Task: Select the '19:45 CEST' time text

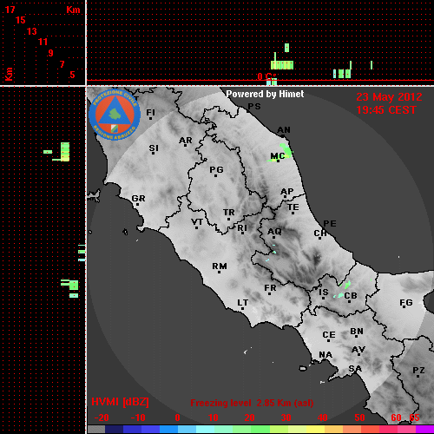Action: (386, 110)
